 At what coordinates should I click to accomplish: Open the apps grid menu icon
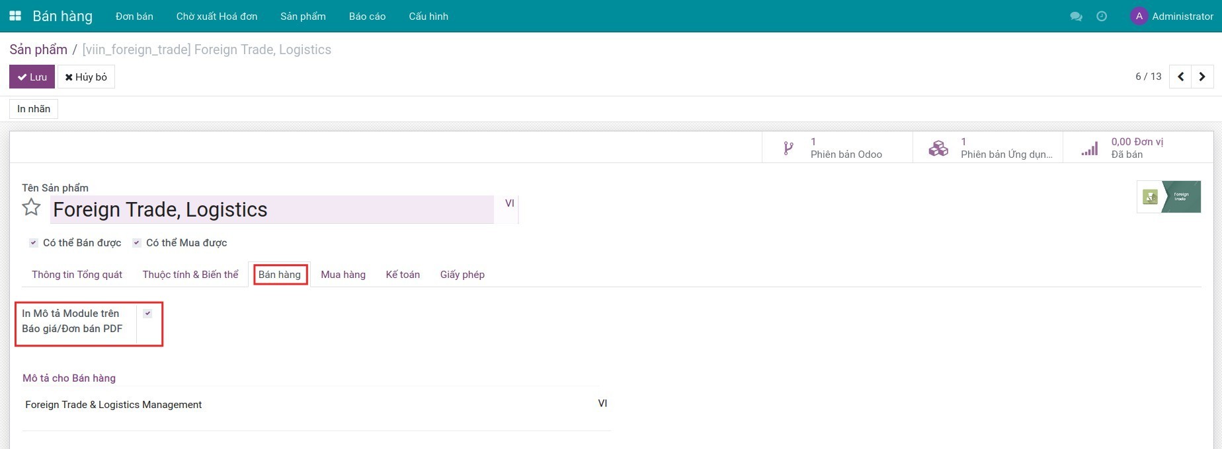click(x=15, y=16)
